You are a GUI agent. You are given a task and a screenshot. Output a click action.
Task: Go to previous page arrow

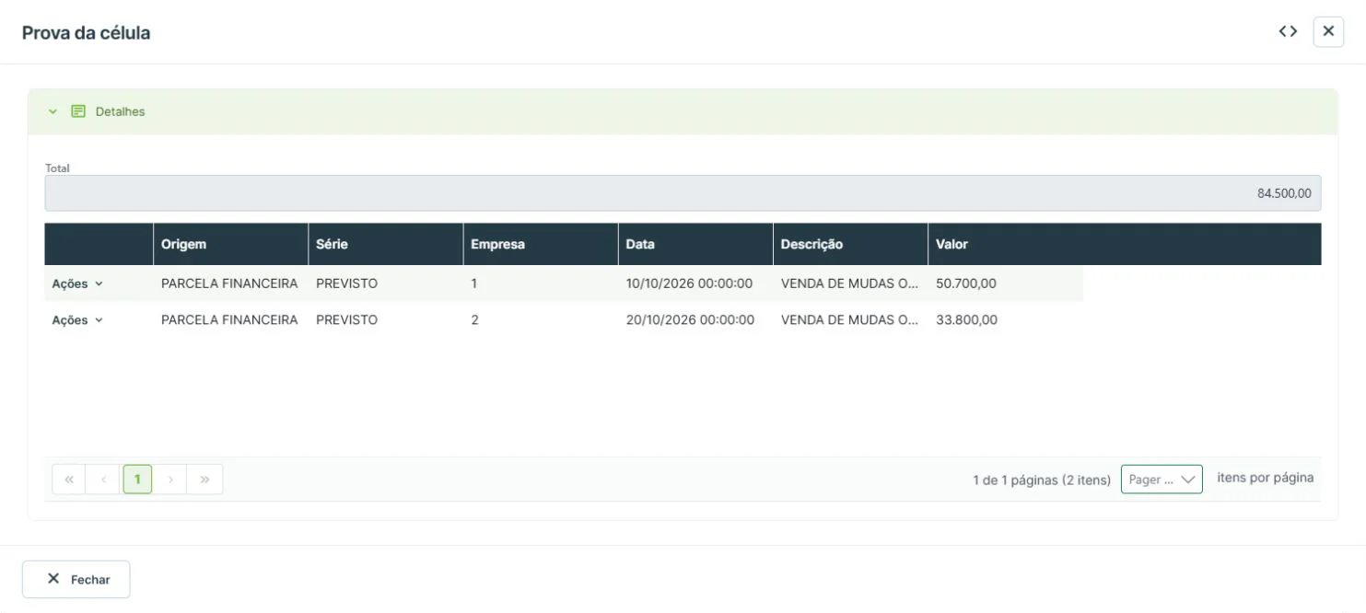tap(103, 480)
